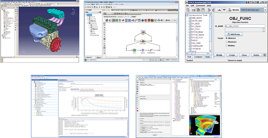Switch to the Compact tab in TOSCA Structure
Screen dimensions: 268x138
pyautogui.click(x=198, y=57)
